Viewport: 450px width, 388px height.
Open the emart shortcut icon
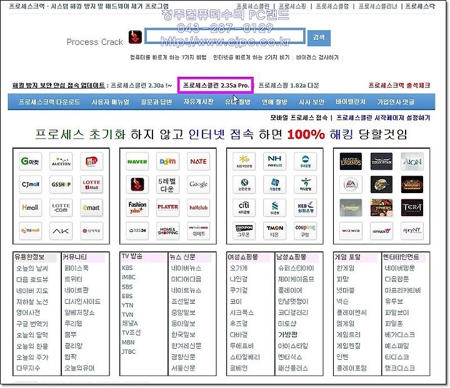pyautogui.click(x=91, y=207)
